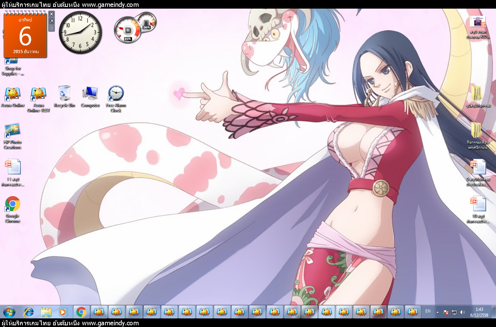Open the Action Center flag notification

tap(446, 312)
